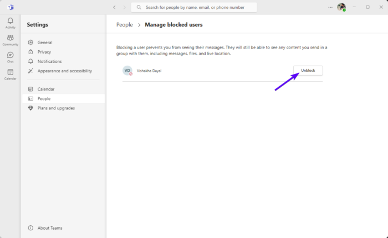Click the forward navigation arrow
Image resolution: width=388 pixels, height=238 pixels.
click(x=125, y=7)
